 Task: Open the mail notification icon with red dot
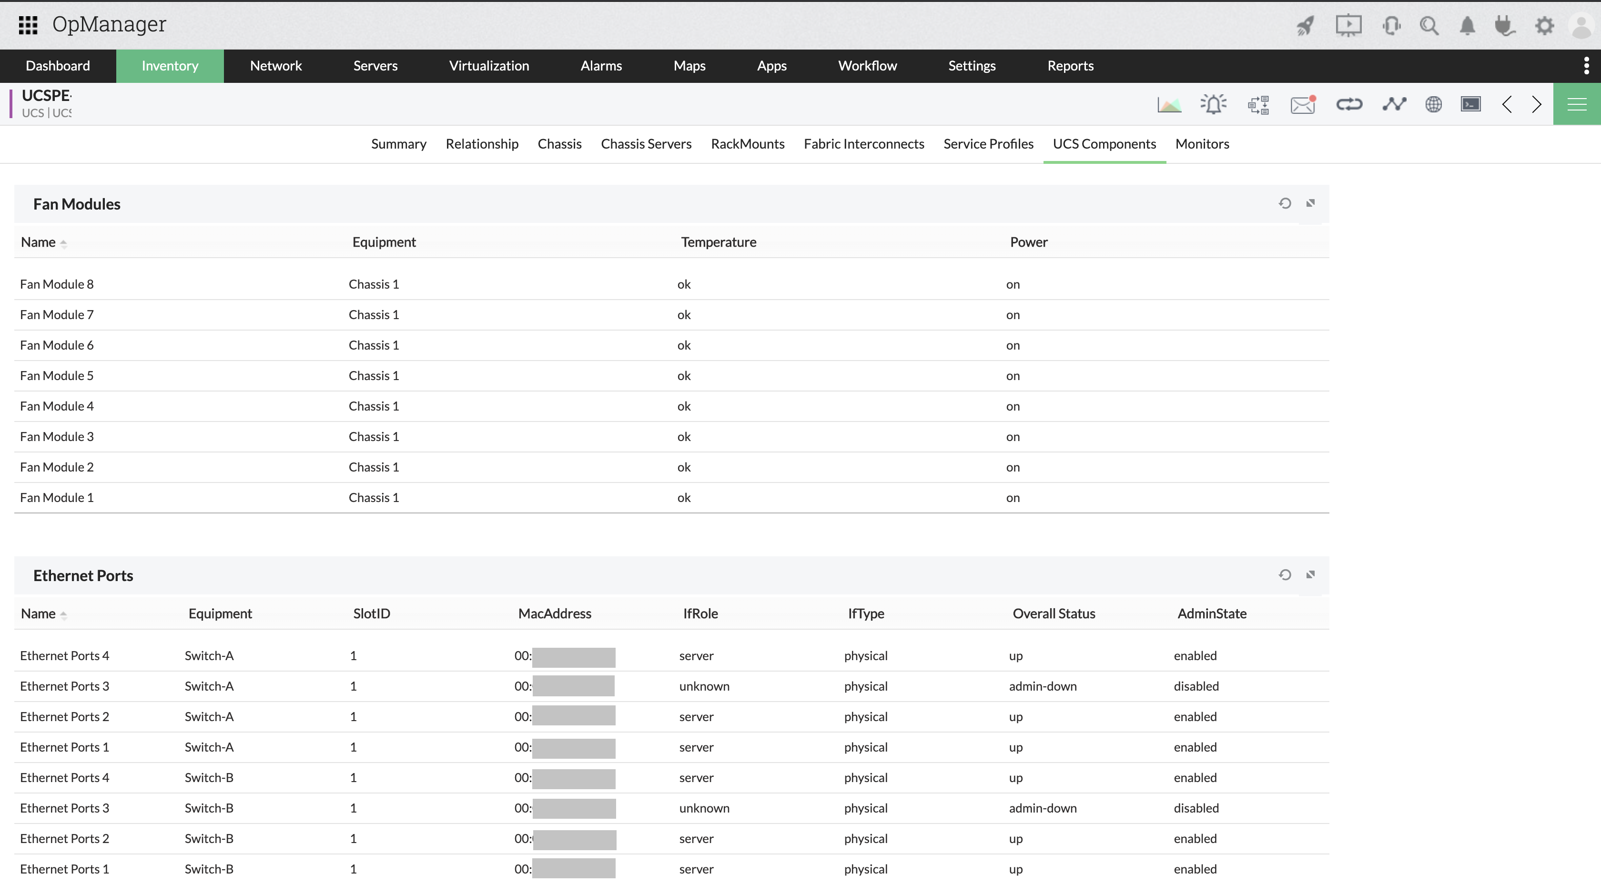[1303, 104]
